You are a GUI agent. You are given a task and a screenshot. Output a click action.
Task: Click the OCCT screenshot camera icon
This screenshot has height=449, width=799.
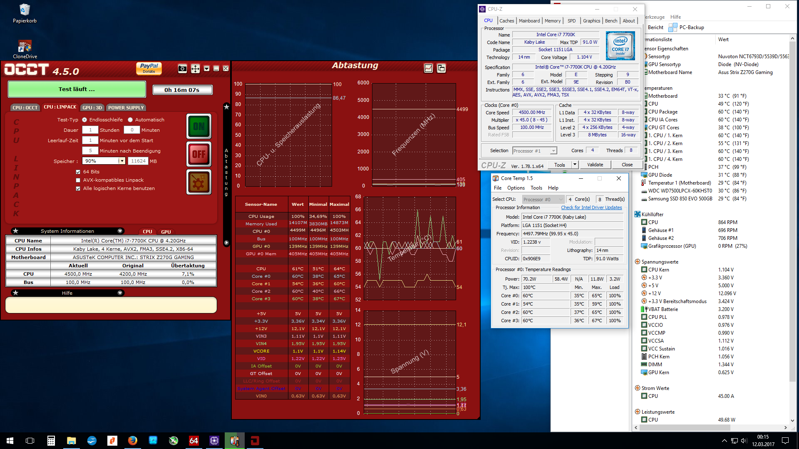pos(182,69)
